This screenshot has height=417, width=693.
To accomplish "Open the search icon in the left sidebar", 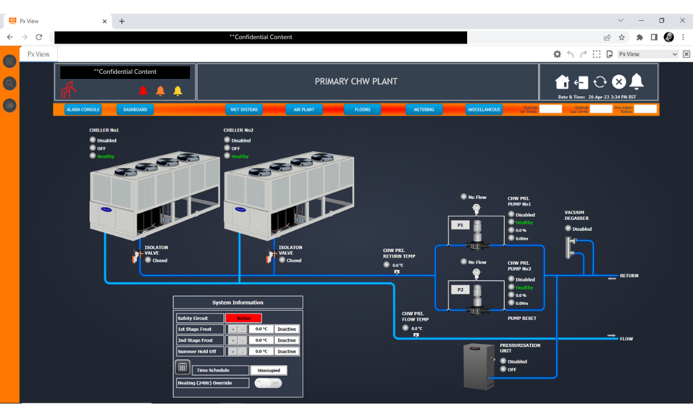I will coord(9,83).
